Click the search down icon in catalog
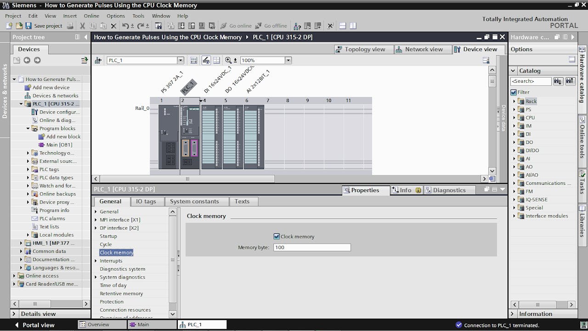588x331 pixels. point(558,81)
